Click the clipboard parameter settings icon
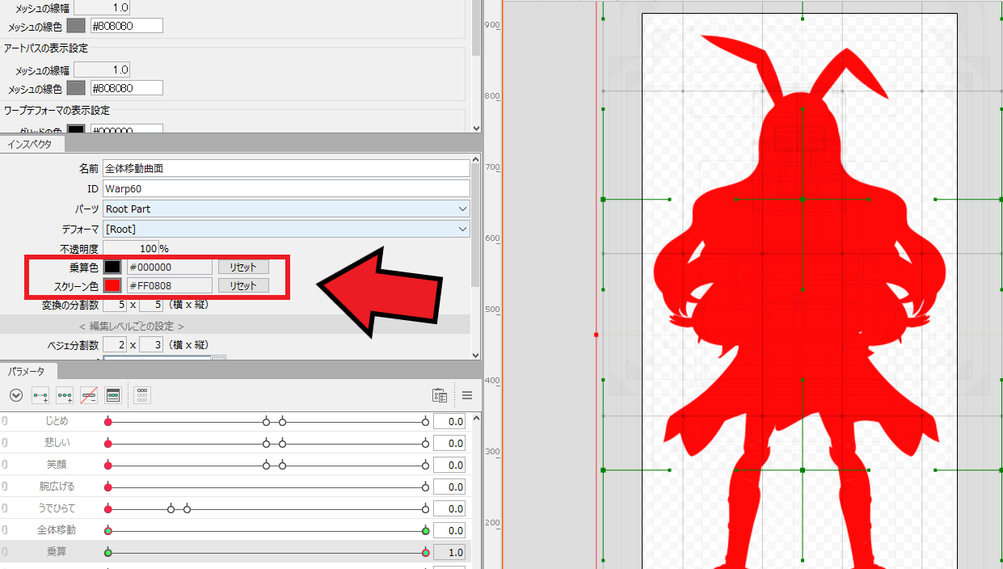1003x569 pixels. click(440, 394)
